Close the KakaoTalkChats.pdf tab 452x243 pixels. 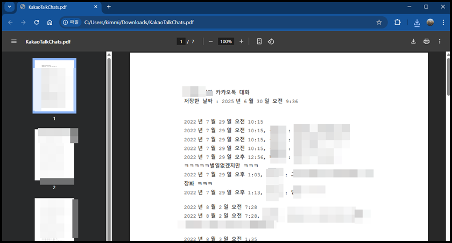click(x=96, y=7)
